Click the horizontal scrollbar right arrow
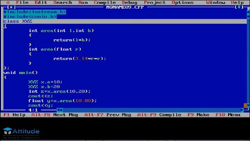250x141 pixels. 242,110
